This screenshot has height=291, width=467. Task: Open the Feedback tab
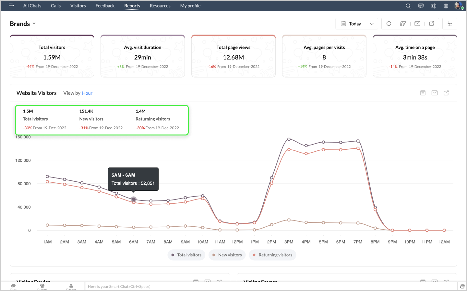(x=105, y=6)
